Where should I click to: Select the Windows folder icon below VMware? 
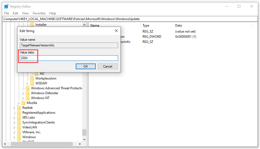click(x=19, y=137)
